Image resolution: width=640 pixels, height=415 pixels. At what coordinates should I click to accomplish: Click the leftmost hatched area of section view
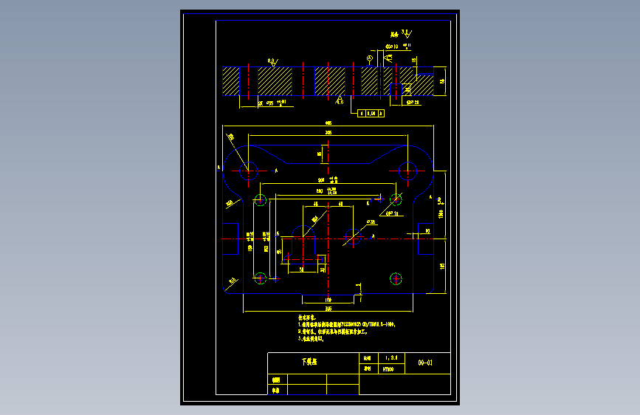231,81
